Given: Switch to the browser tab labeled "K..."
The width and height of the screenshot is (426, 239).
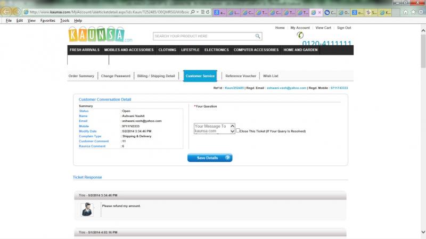Looking at the screenshot, I should click(385, 12).
